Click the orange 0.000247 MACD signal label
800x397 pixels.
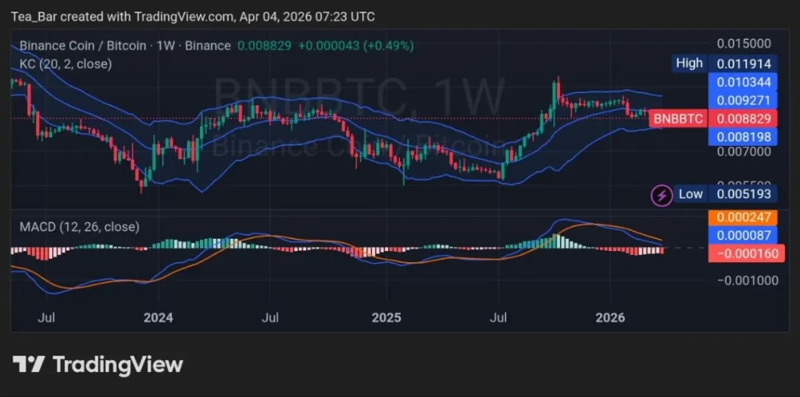(x=744, y=217)
